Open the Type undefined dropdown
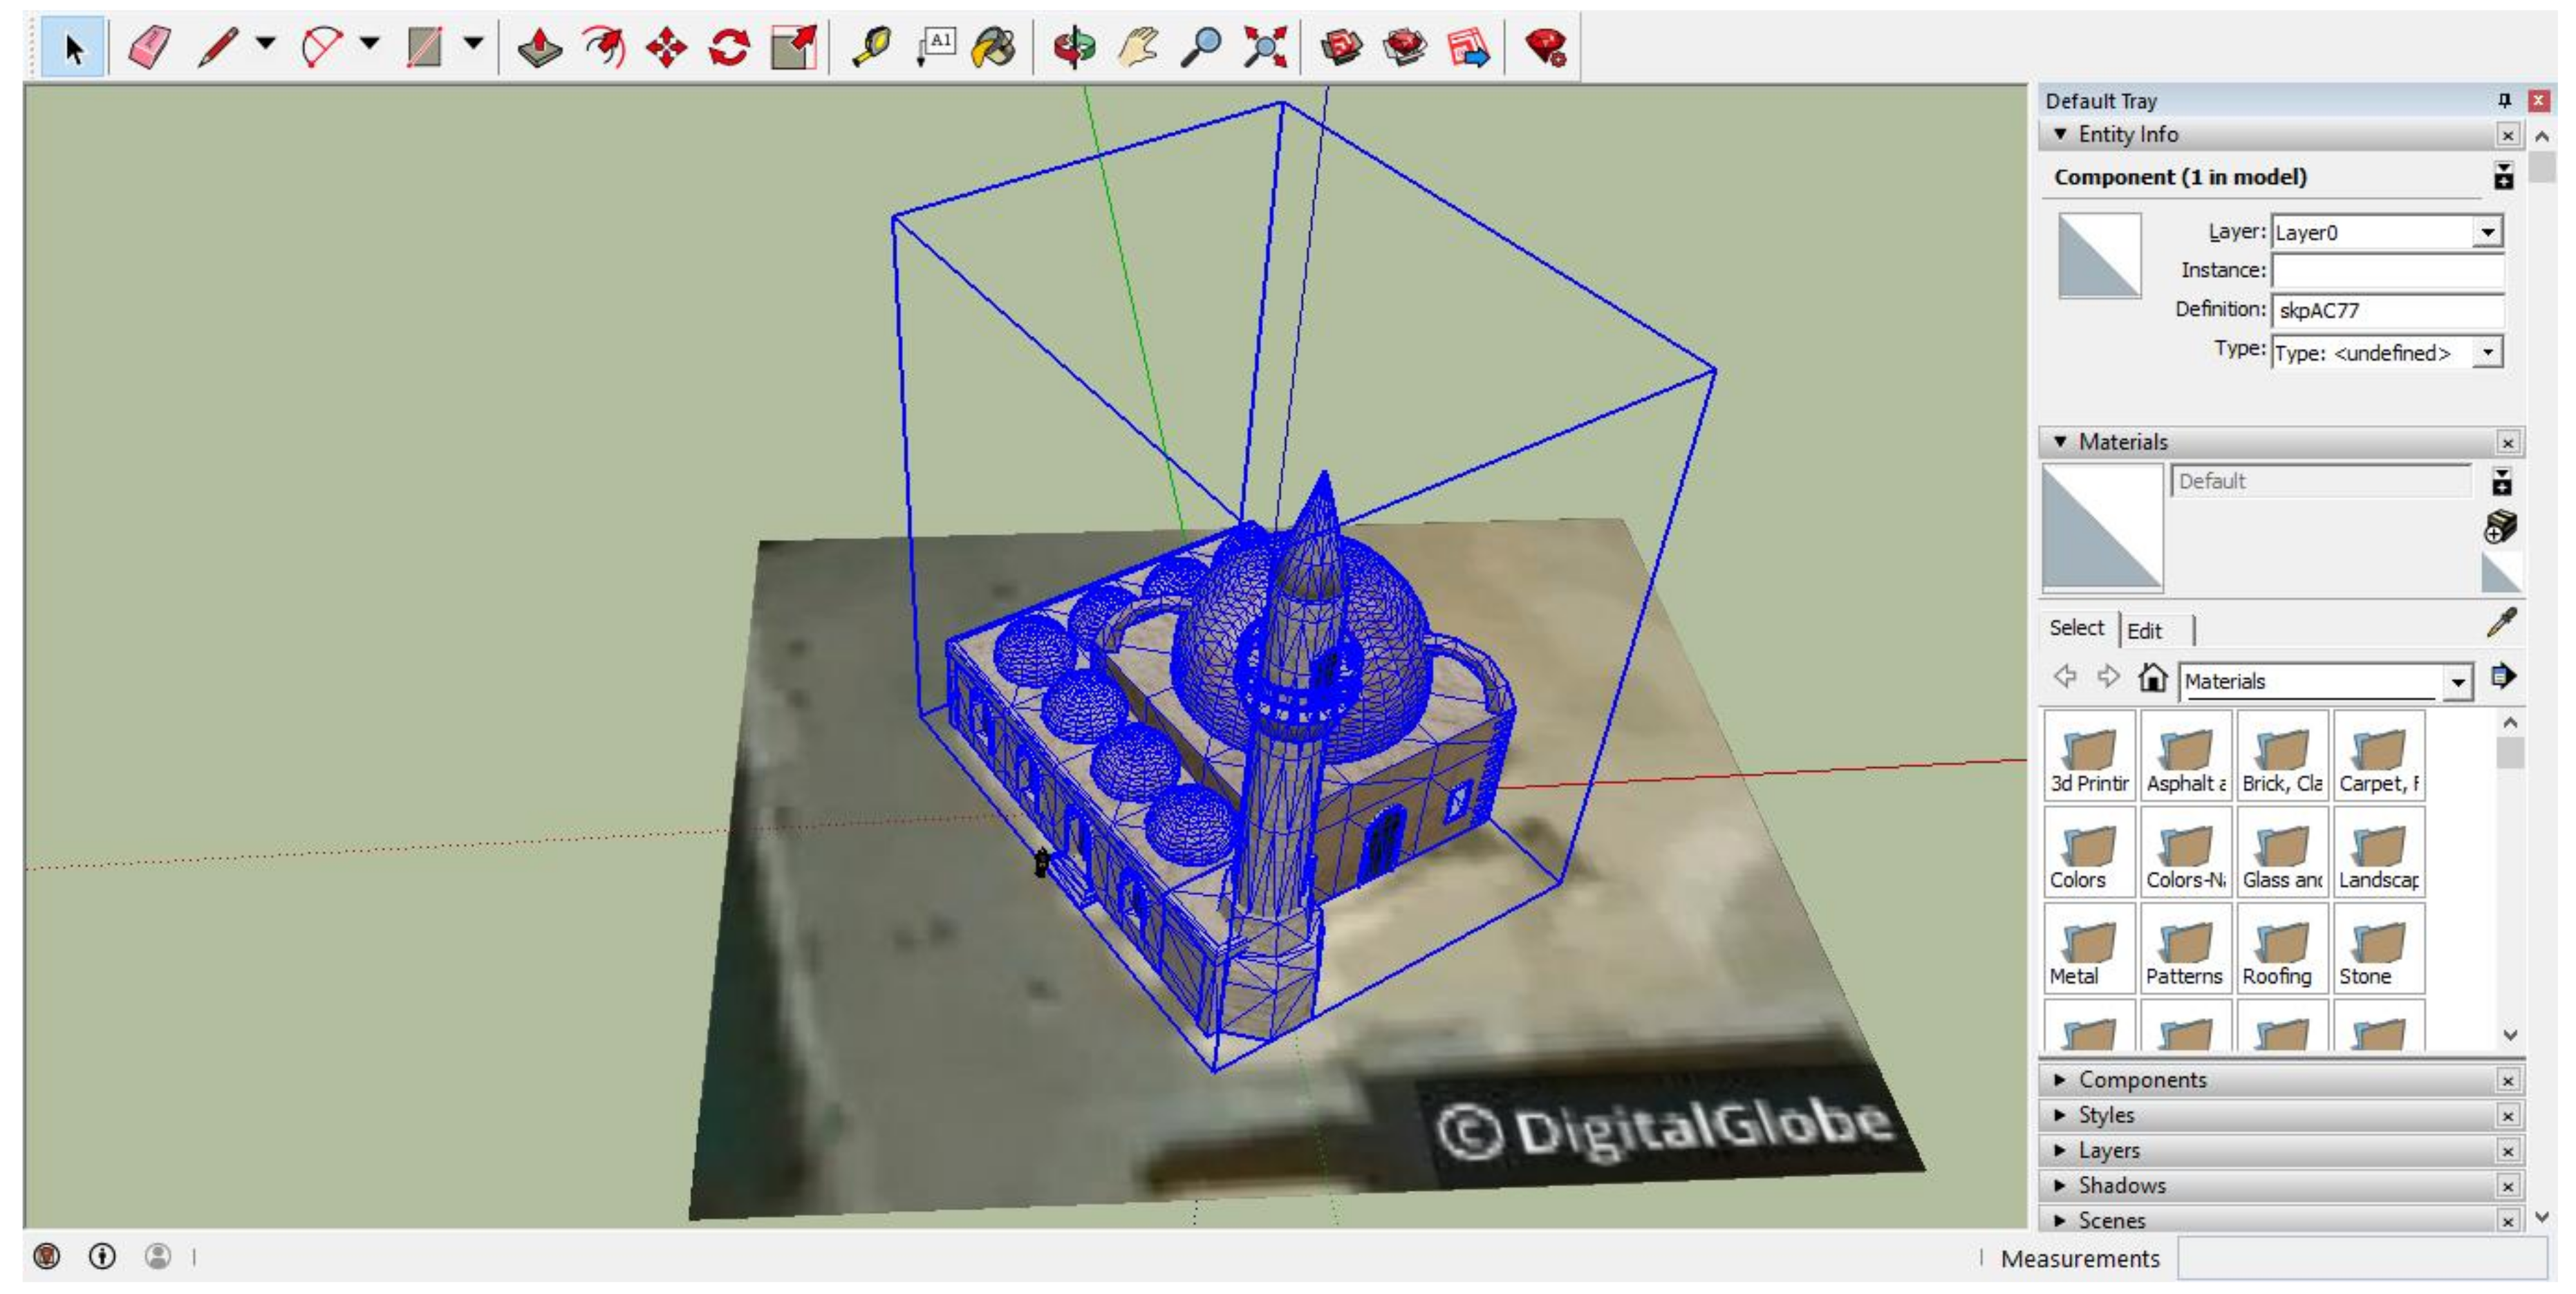The height and width of the screenshot is (1294, 2576). tap(2487, 352)
